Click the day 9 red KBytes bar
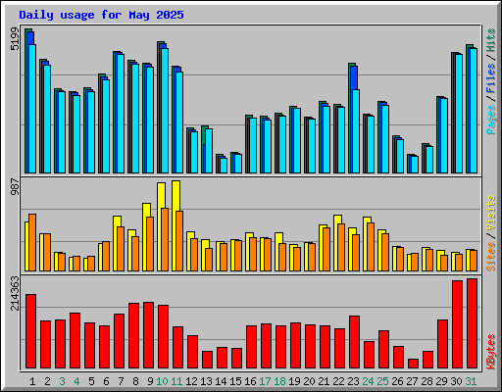This screenshot has width=502, height=392. point(149,335)
